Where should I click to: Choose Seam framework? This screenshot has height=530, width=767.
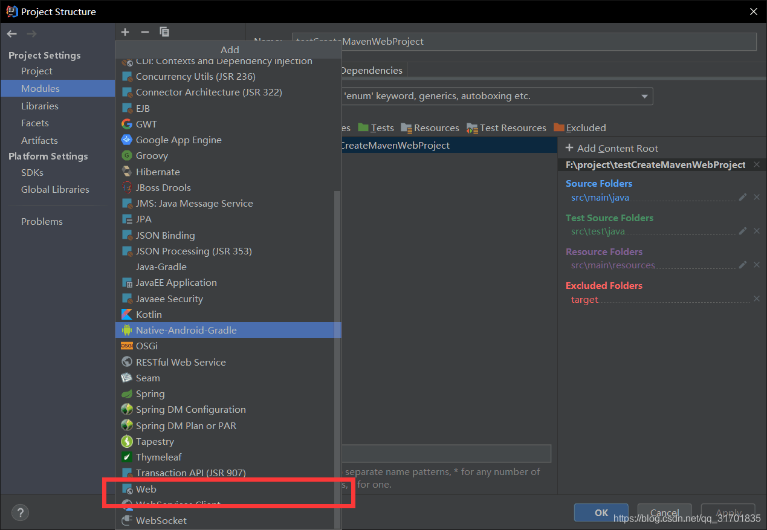tap(228, 378)
